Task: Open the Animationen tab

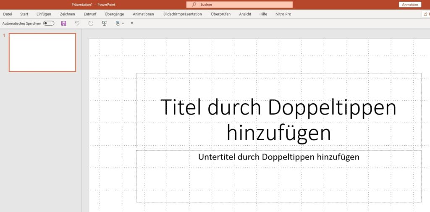Action: [x=143, y=14]
